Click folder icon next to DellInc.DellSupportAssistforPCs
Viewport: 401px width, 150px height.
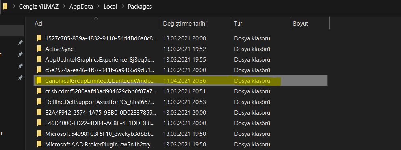pyautogui.click(x=39, y=102)
